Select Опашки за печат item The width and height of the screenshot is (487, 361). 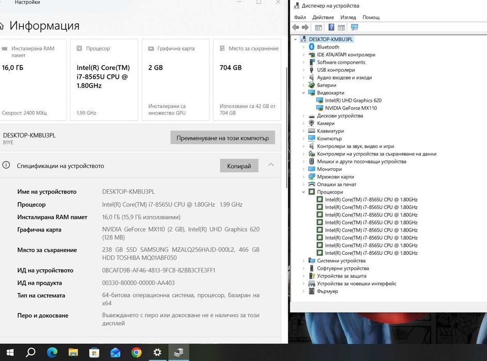(x=336, y=184)
